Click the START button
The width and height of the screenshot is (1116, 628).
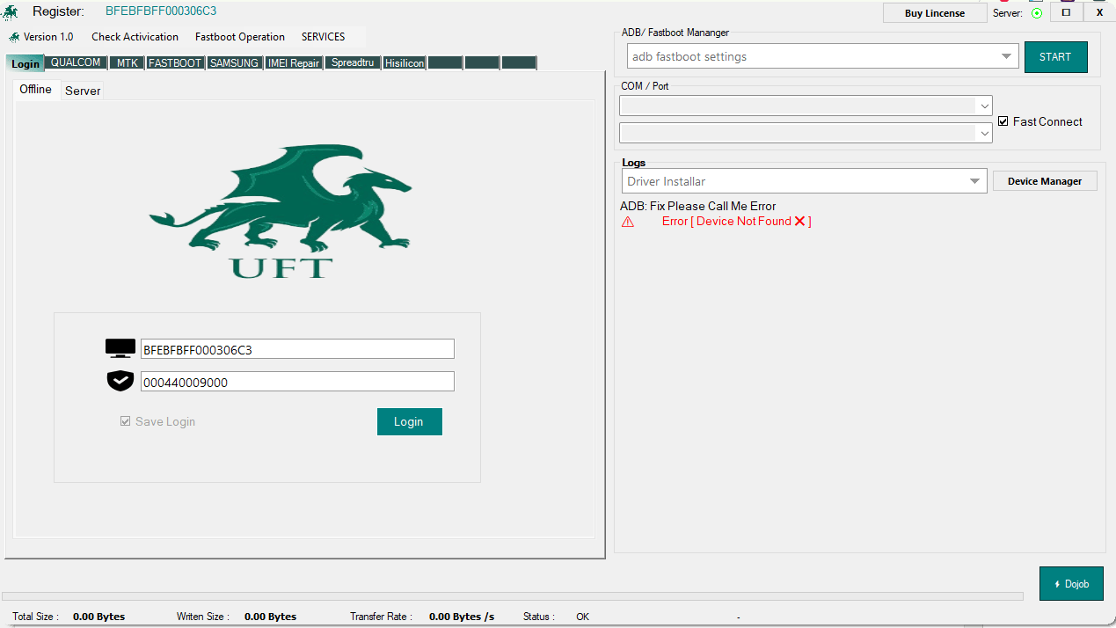pos(1055,56)
